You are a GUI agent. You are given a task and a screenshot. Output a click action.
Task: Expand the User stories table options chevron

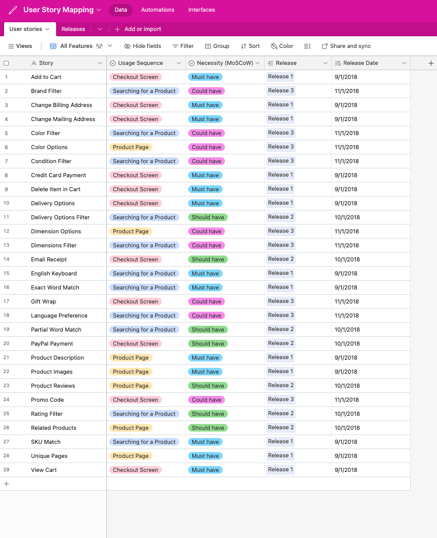click(x=47, y=29)
